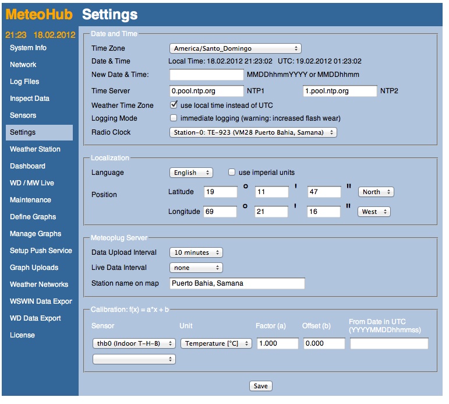Screen dimensions: 449x404
Task: Open the latitude North hemisphere dropdown
Action: (x=376, y=192)
